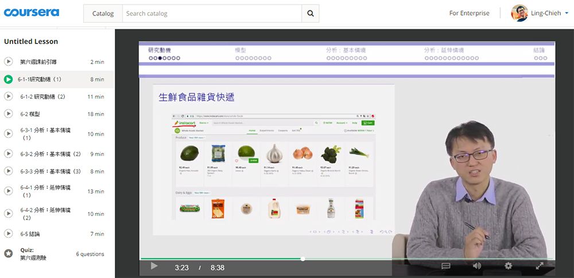Click the star icon for the quiz

(x=8, y=253)
